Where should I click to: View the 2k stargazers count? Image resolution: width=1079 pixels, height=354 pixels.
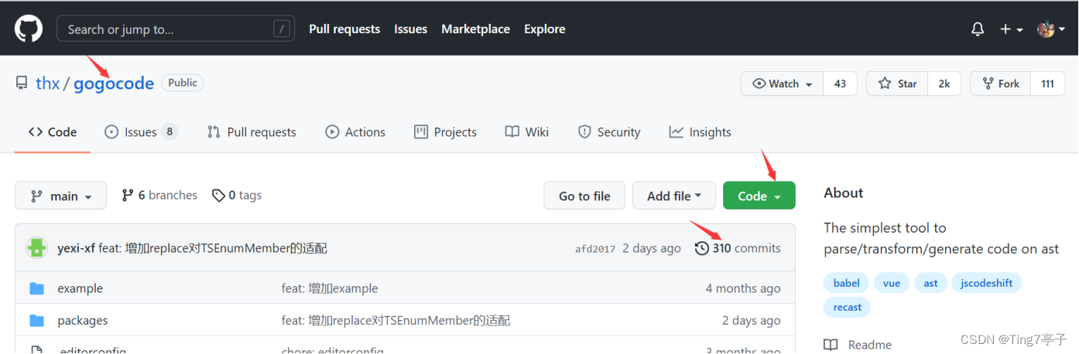point(944,83)
